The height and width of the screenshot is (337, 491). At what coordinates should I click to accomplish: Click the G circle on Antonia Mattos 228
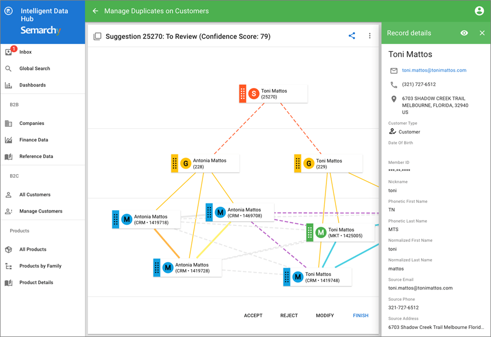tap(186, 163)
